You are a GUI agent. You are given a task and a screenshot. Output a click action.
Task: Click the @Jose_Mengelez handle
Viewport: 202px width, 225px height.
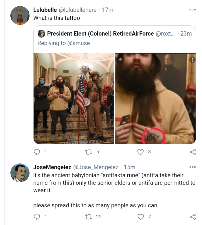point(96,167)
